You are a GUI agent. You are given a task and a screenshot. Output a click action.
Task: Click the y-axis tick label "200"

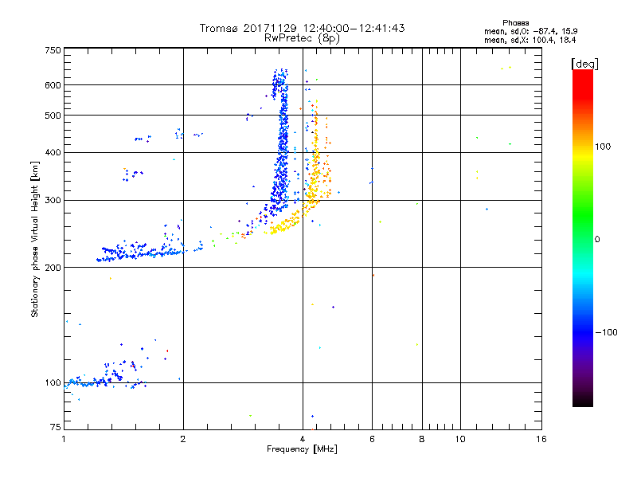coord(53,268)
